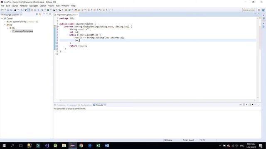Open the Coverage dropdown arrow

(57, 10)
